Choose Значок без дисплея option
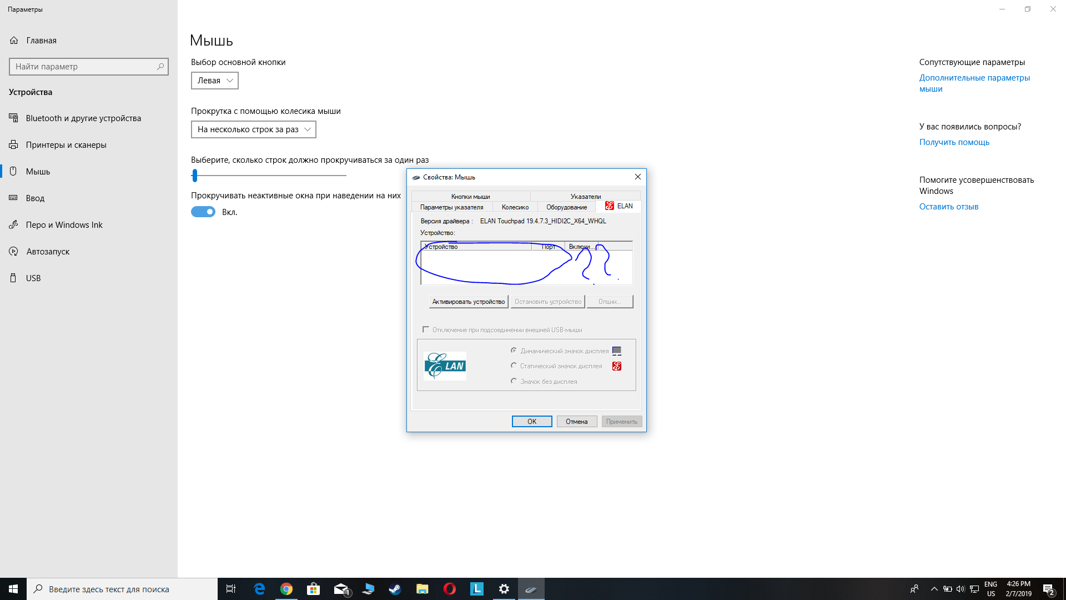This screenshot has height=600, width=1066. coord(514,381)
